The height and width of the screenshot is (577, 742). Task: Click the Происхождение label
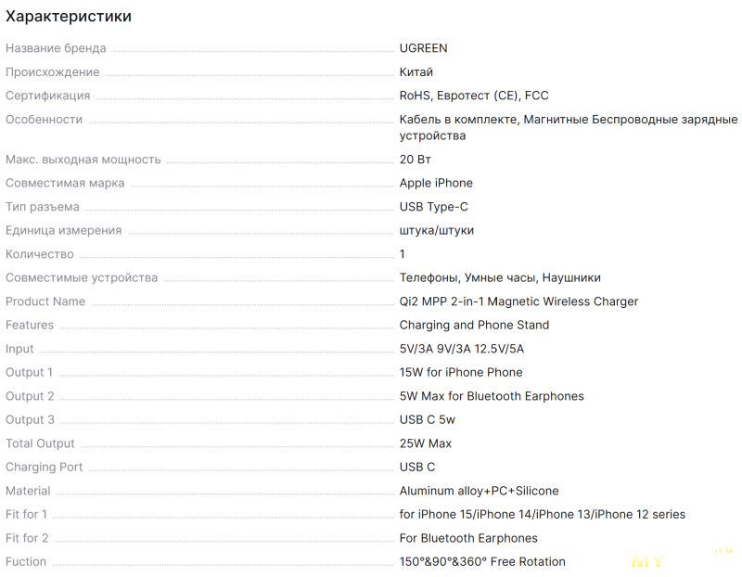coord(53,72)
